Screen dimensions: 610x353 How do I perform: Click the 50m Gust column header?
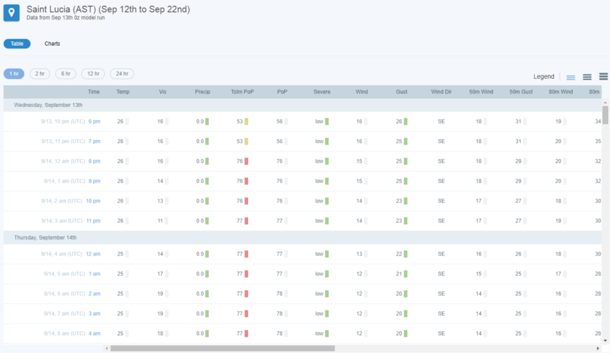tap(521, 92)
